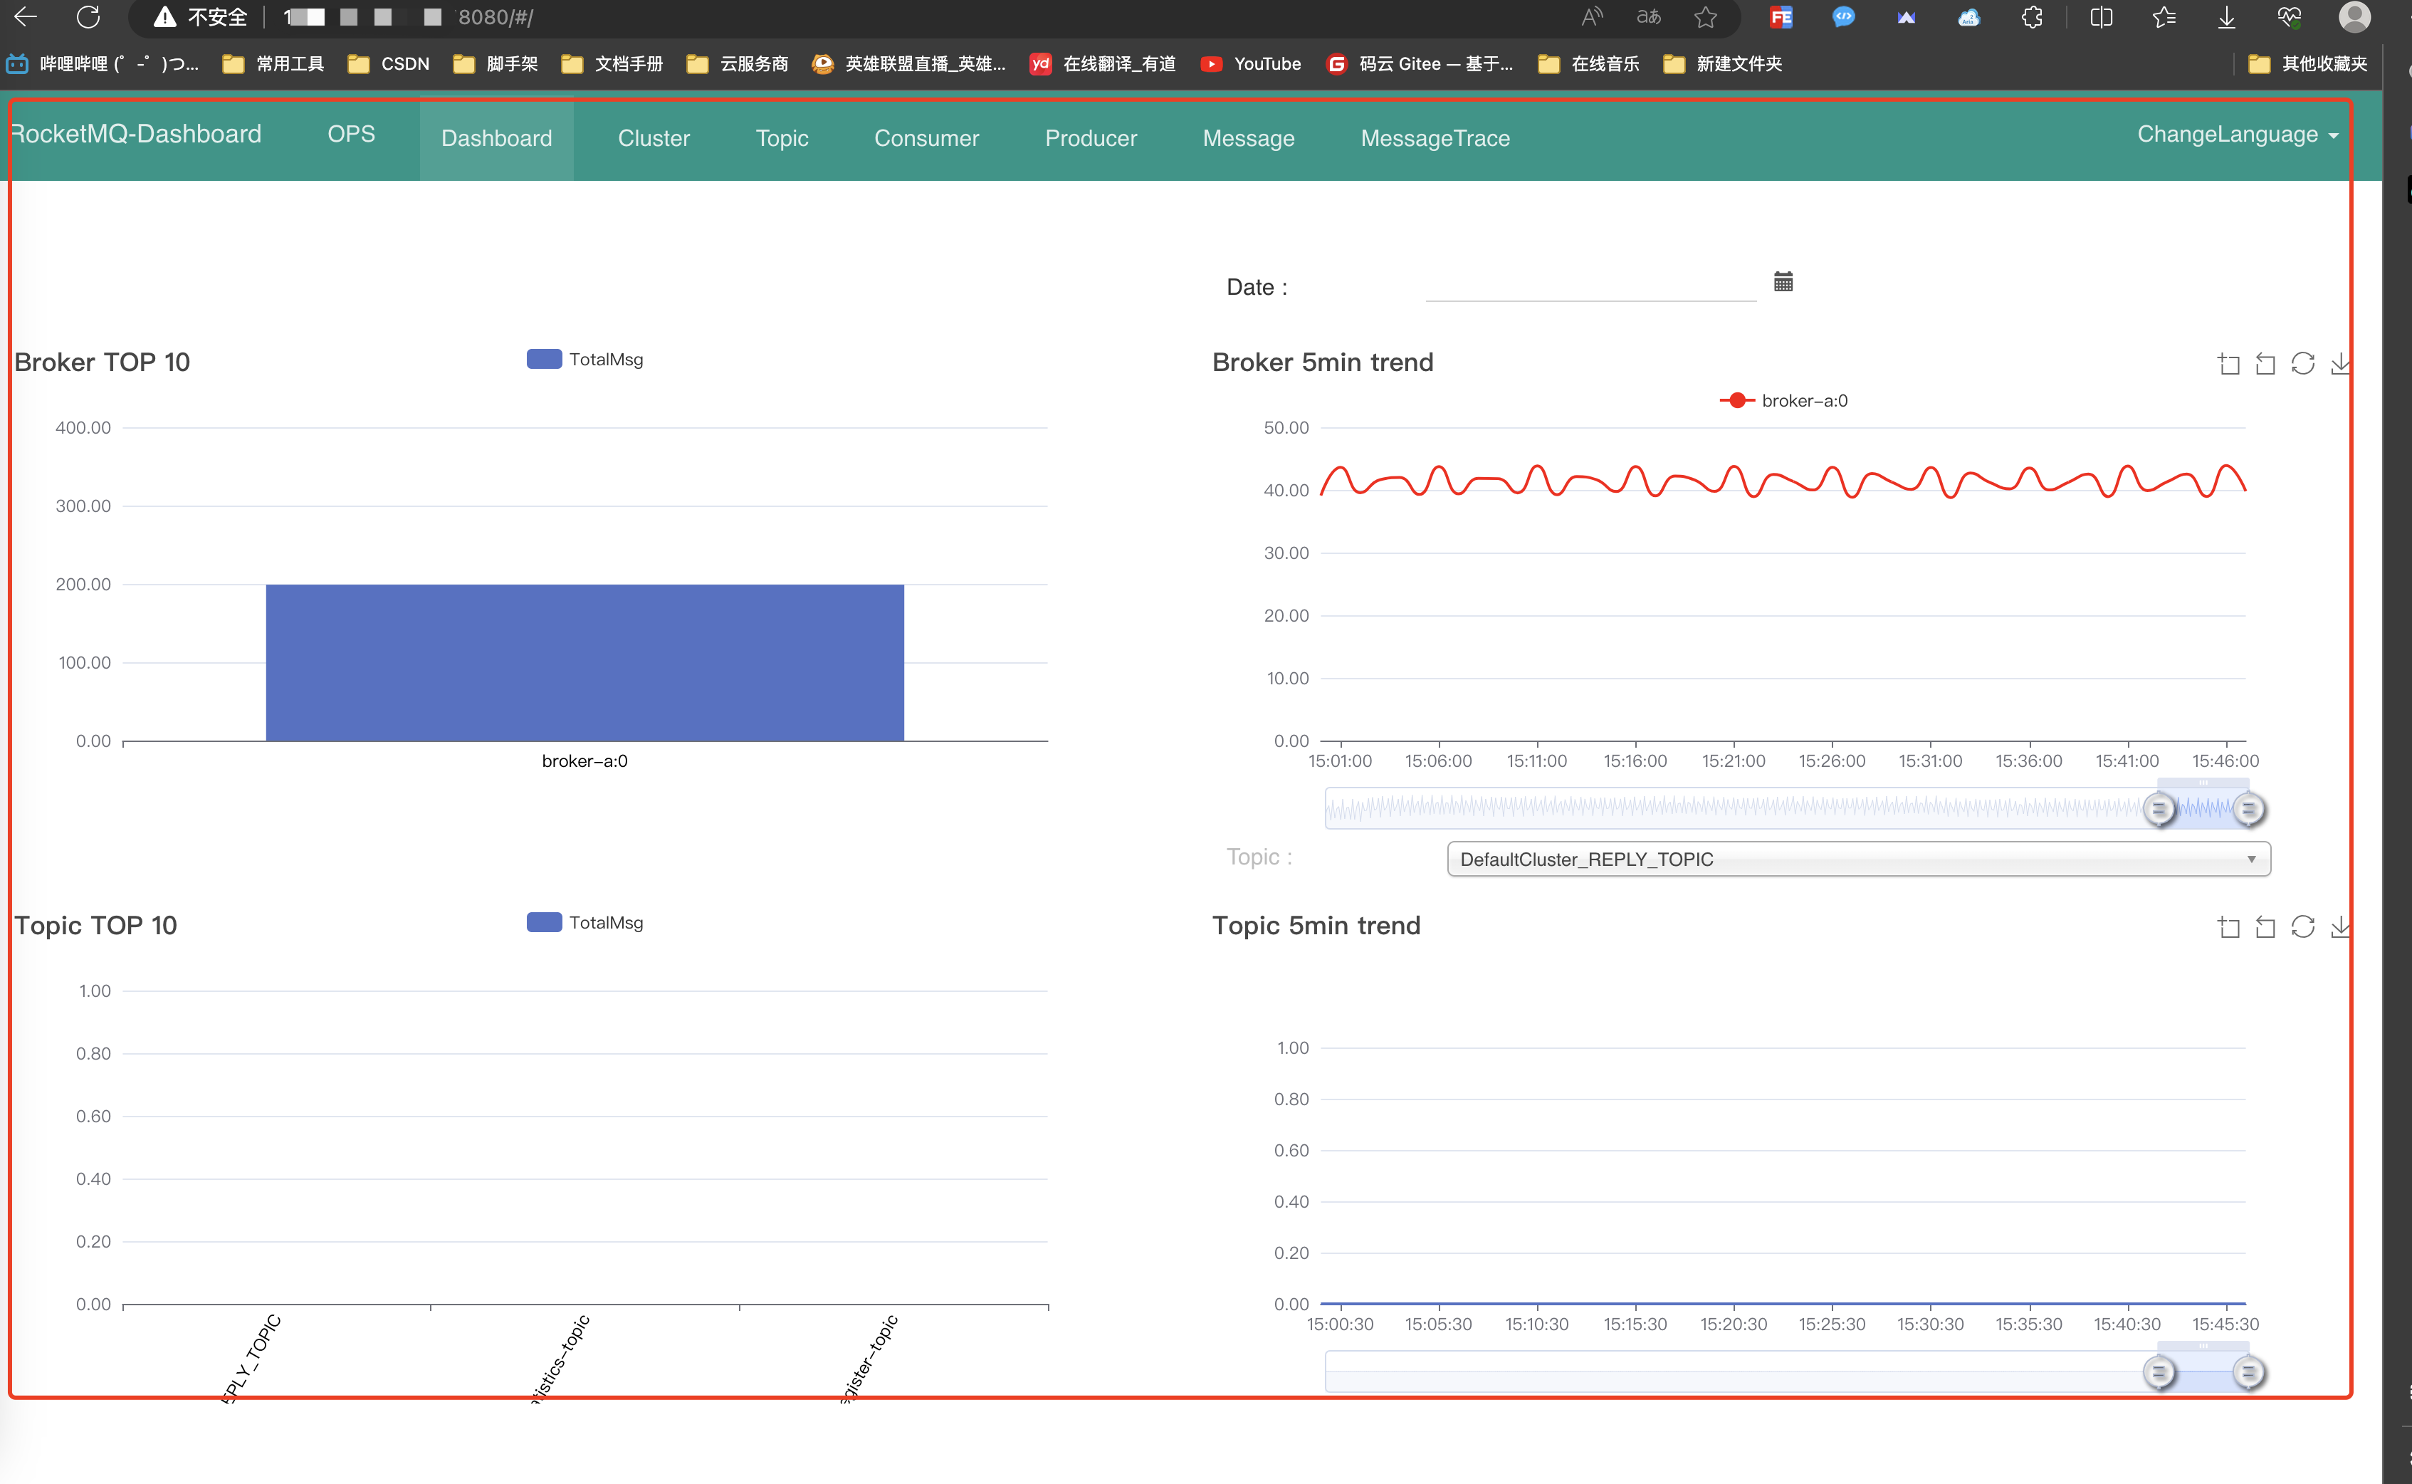
Task: Open the 其他收藏夹 bookmark folder
Action: 2308,64
